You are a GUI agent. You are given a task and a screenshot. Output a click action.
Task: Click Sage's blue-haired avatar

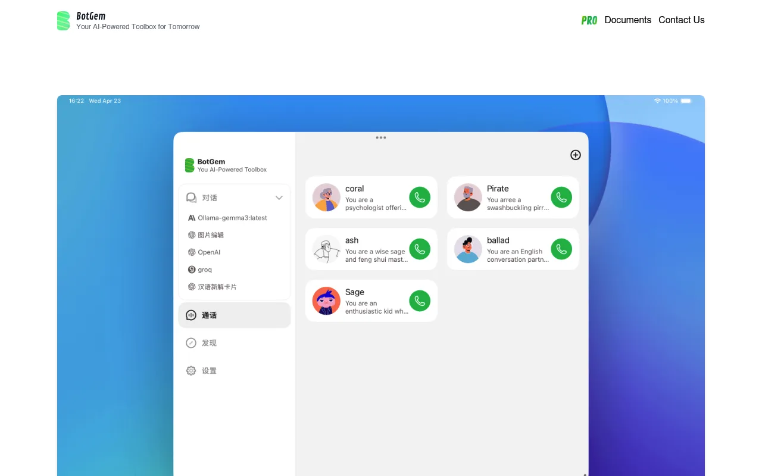tap(326, 301)
